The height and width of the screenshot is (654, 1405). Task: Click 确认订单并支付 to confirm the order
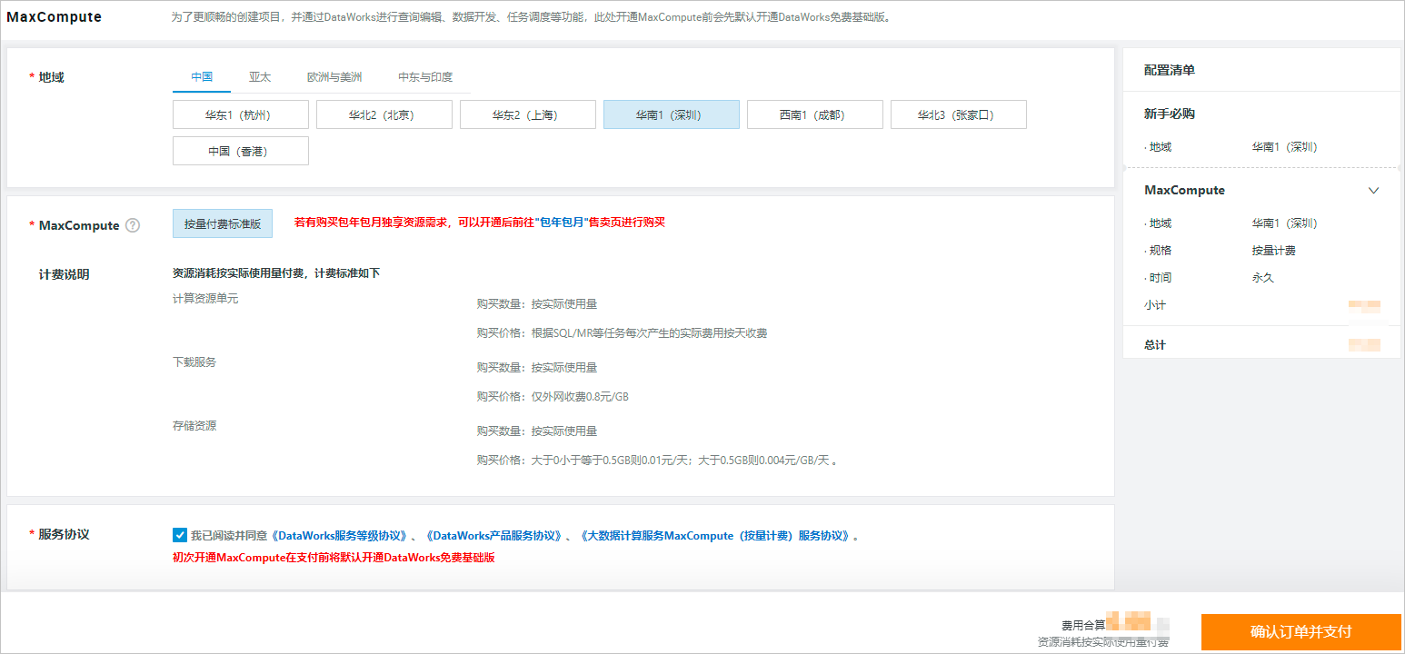tap(1301, 632)
